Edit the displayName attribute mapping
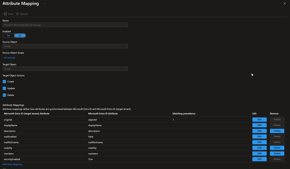The height and width of the screenshot is (169, 290). tap(259, 125)
